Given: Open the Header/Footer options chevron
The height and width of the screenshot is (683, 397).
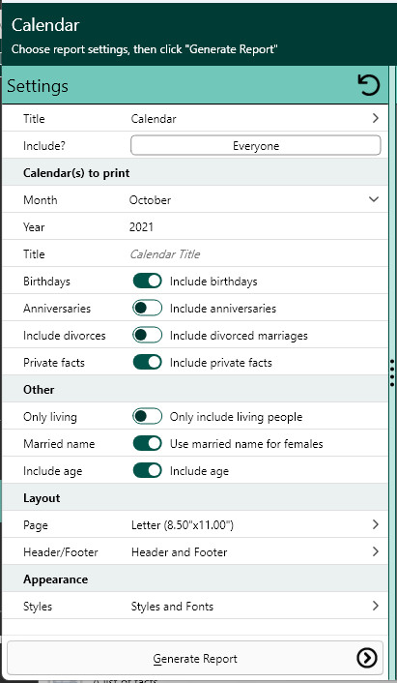Looking at the screenshot, I should coord(375,551).
